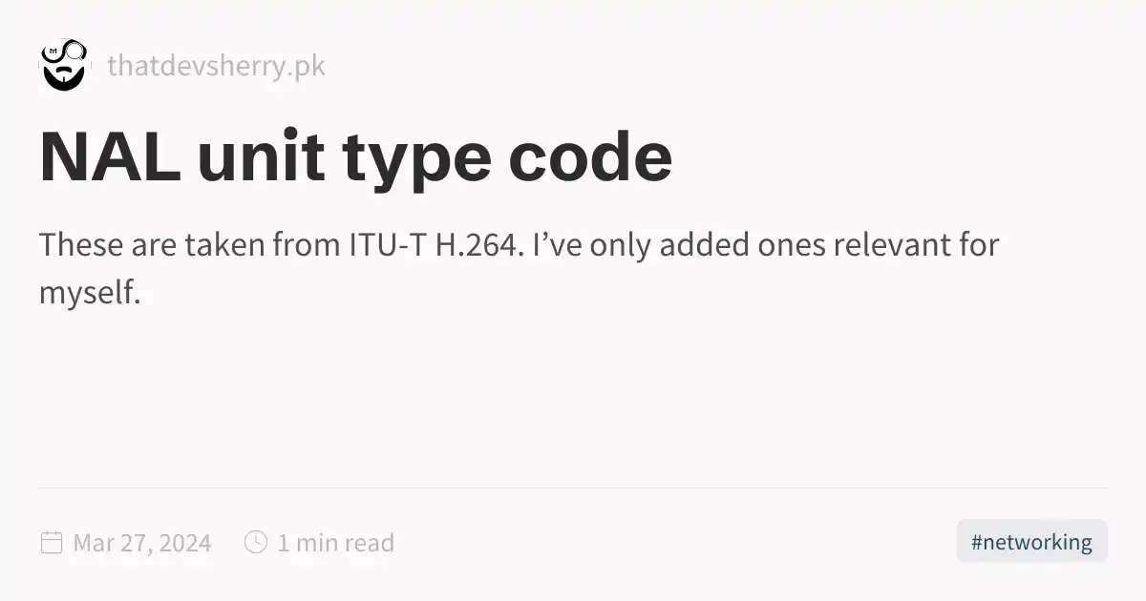Image resolution: width=1146 pixels, height=601 pixels.
Task: Click the "NAL unit type code" heading
Action: point(355,157)
